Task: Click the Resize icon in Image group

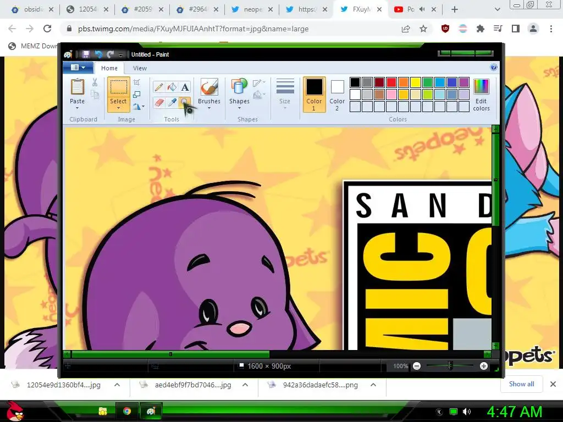Action: (x=137, y=95)
